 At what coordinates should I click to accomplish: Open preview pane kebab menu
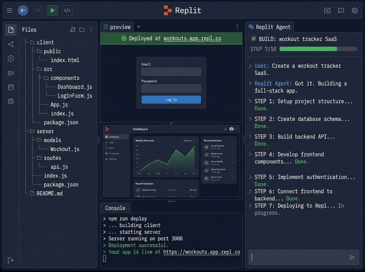coord(237,27)
